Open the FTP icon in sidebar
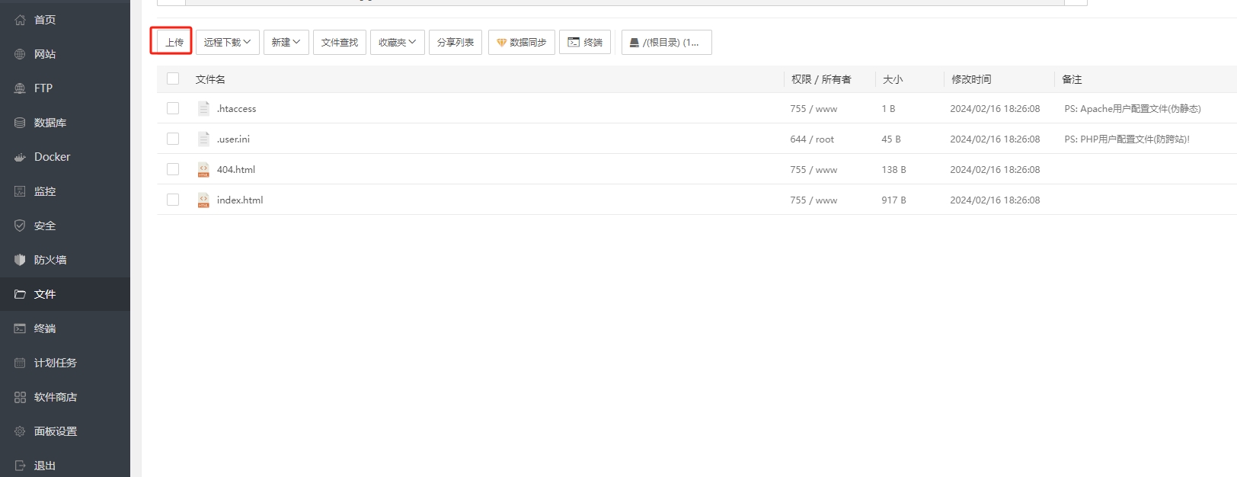Viewport: 1237px width, 477px height. click(x=20, y=88)
